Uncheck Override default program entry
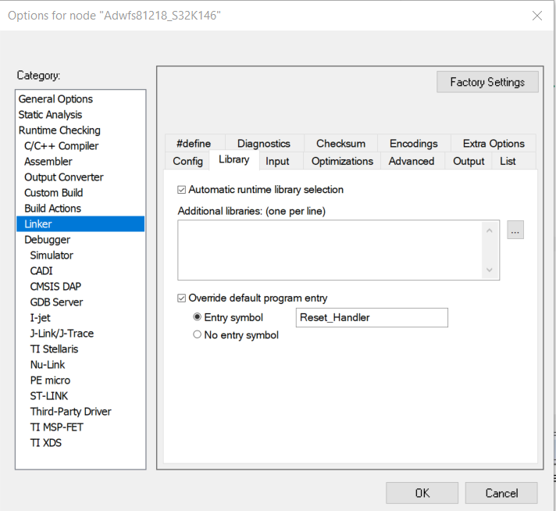Image resolution: width=556 pixels, height=511 pixels. pos(182,298)
